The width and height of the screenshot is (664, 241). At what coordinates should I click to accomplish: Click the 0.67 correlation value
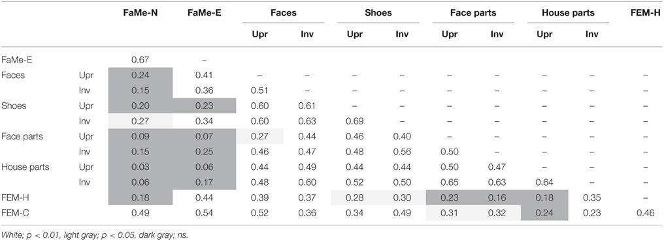(140, 60)
